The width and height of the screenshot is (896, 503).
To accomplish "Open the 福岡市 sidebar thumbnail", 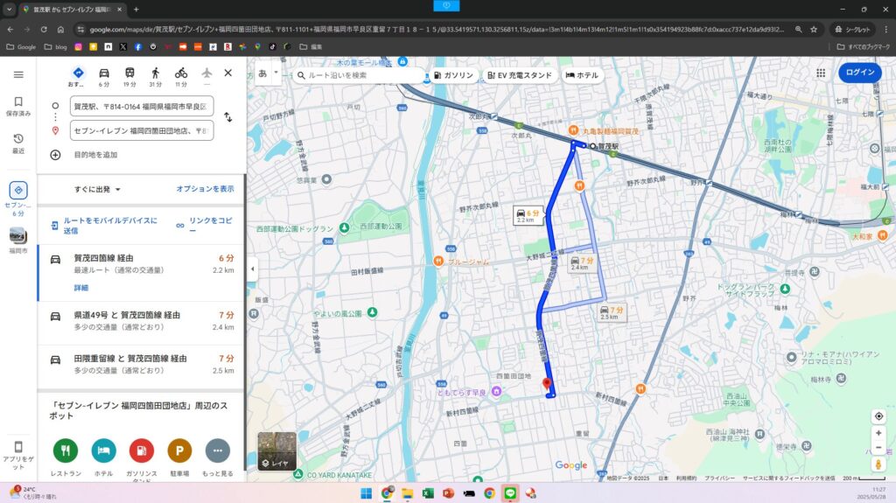I will point(18,240).
